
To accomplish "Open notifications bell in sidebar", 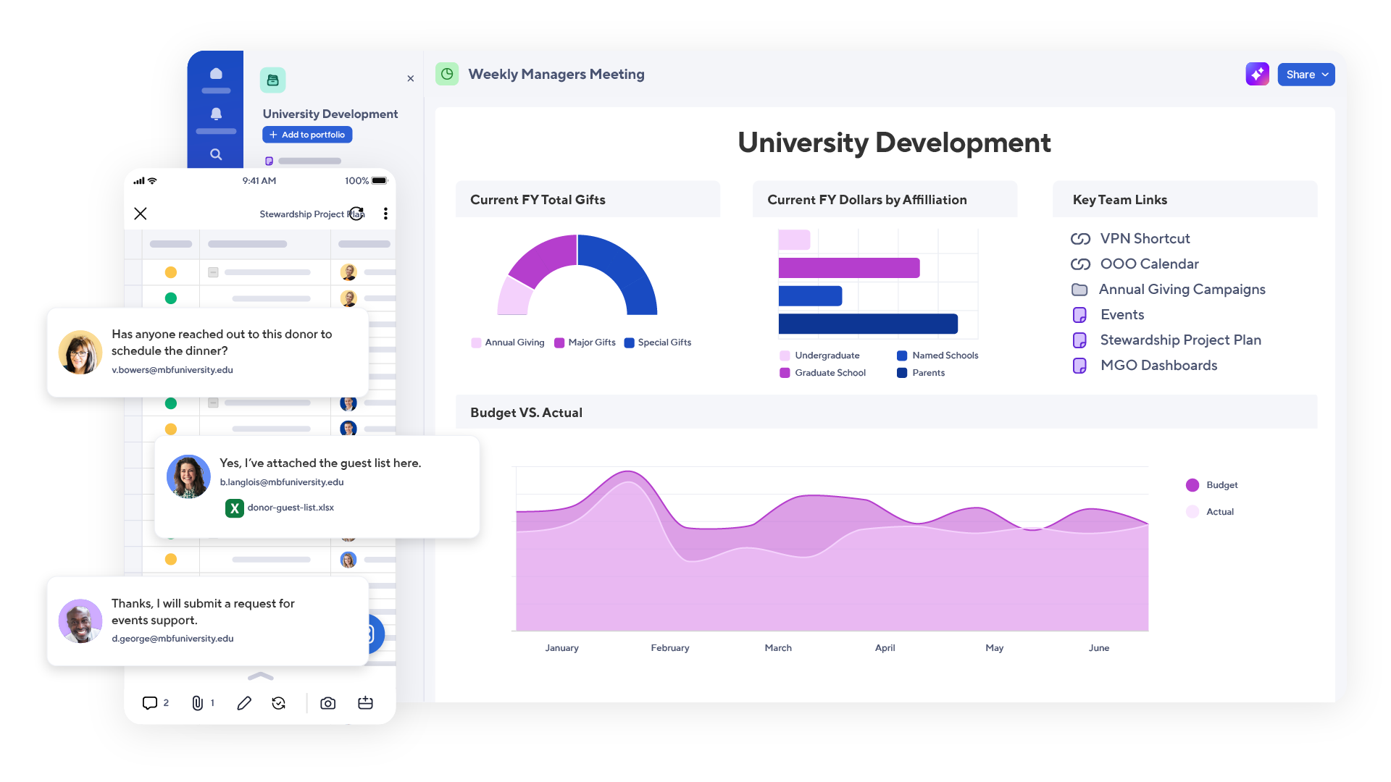I will (216, 114).
